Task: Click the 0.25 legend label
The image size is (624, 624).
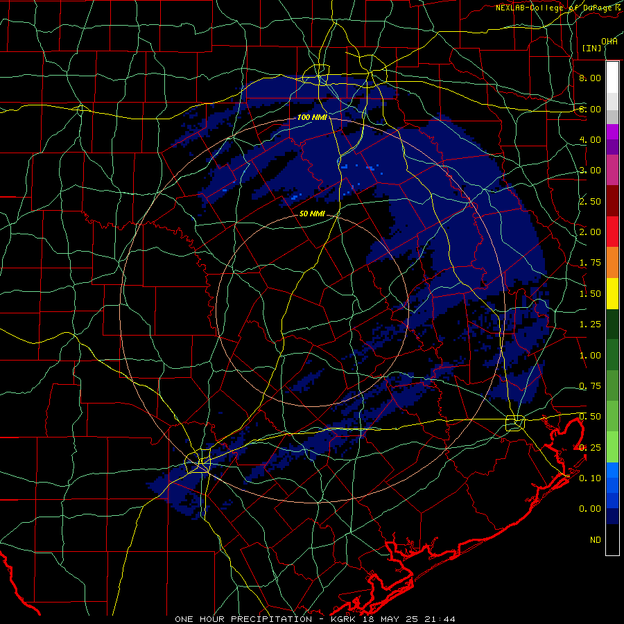Action: tap(590, 448)
